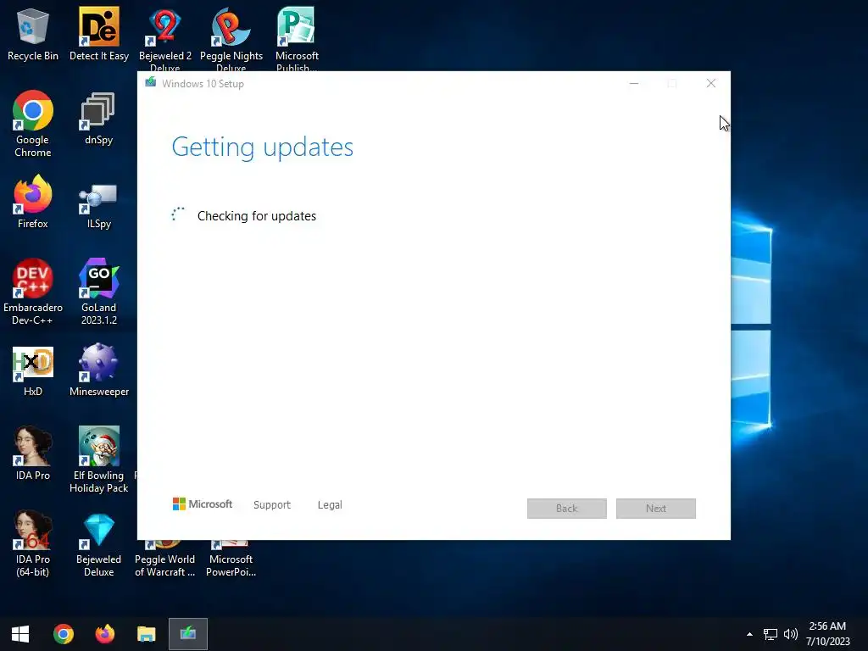Viewport: 868px width, 651px height.
Task: Open the Windows Start menu
Action: click(20, 634)
